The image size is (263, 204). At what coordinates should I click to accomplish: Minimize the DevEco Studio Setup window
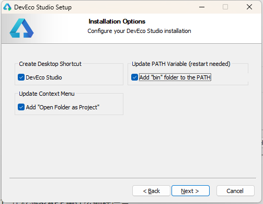tap(202, 7)
